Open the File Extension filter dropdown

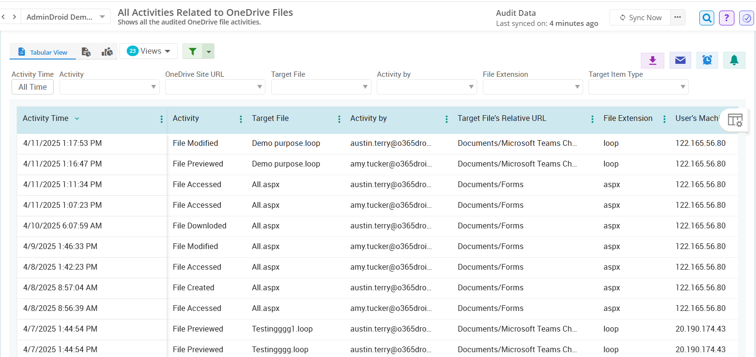coord(533,87)
